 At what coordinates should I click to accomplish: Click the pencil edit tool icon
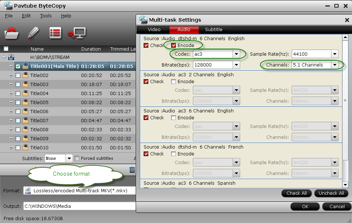pos(33,33)
